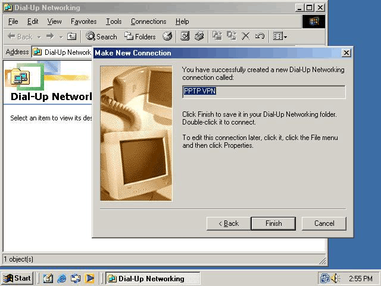This screenshot has width=381, height=286.
Task: Click Finish to save the connection
Action: (x=274, y=223)
